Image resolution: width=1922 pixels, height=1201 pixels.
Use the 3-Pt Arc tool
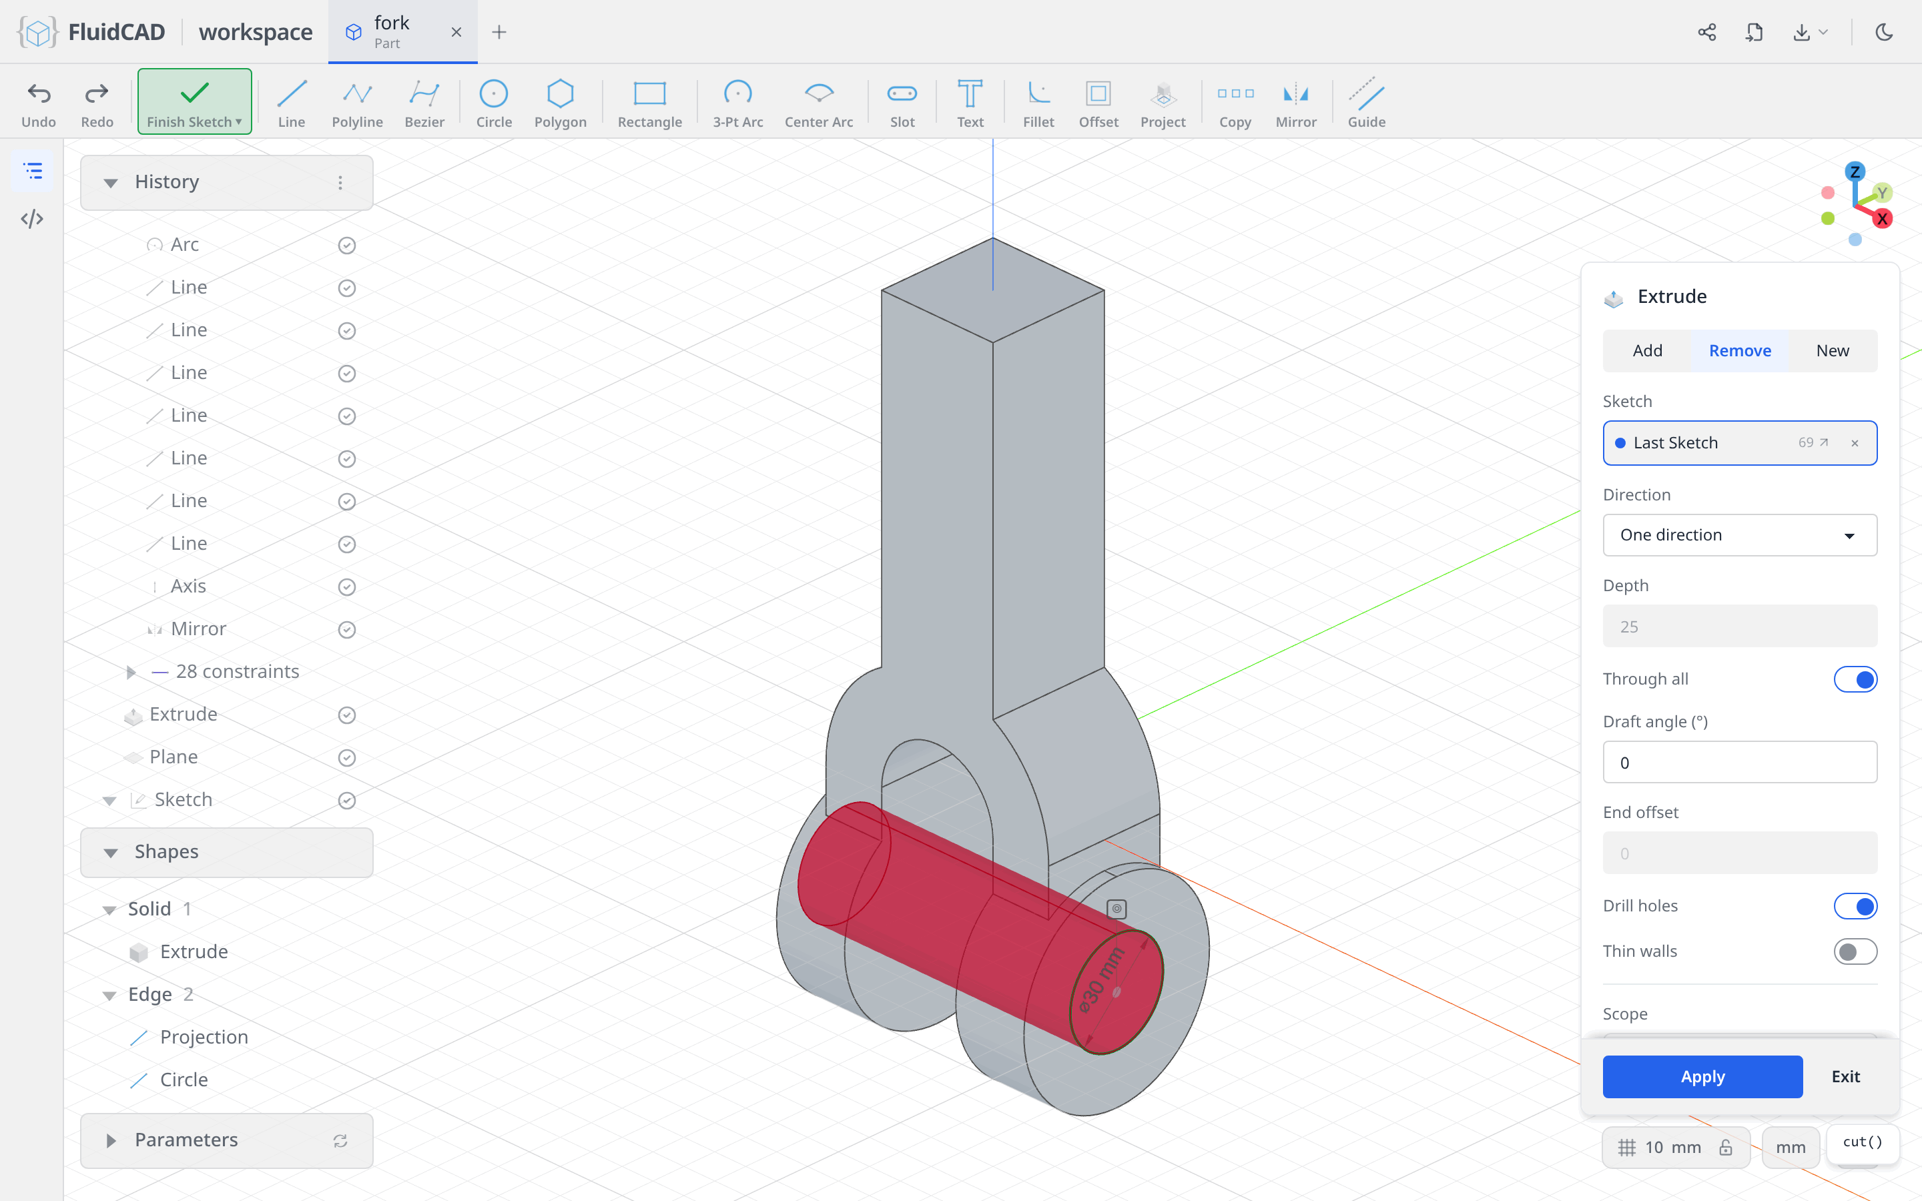[737, 103]
